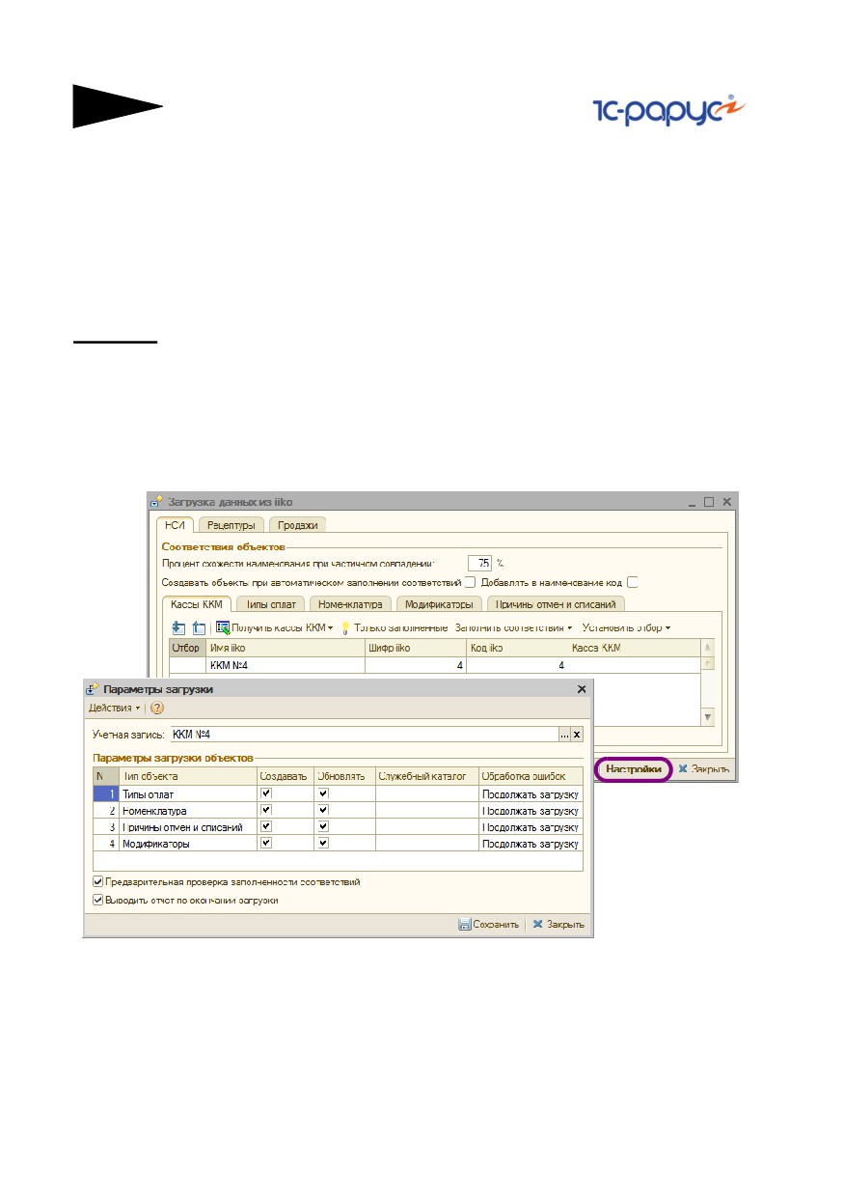Switch to the НСИ tab

[x=175, y=525]
